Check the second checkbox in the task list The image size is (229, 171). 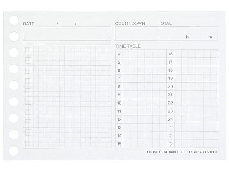28,61
